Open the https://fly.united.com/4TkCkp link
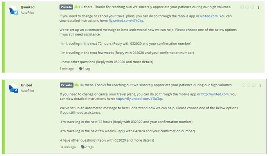The width and height of the screenshot is (273, 156). pyautogui.click(x=139, y=99)
